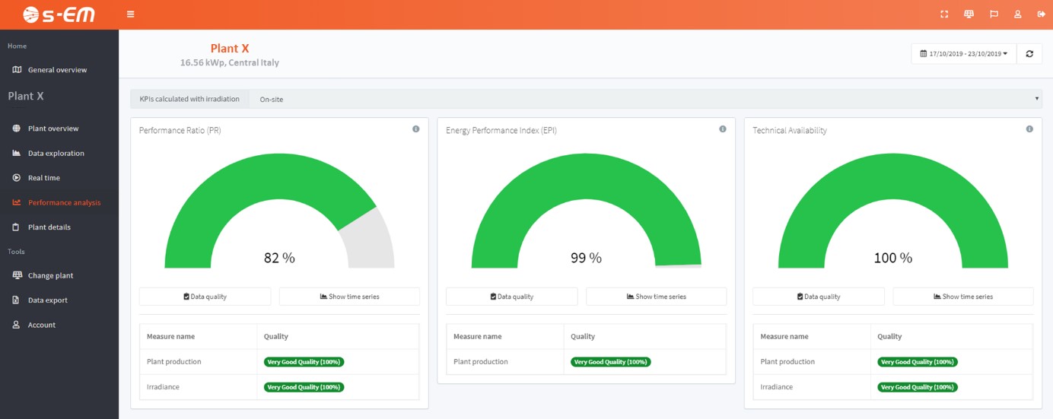Screen dimensions: 1053x419
Task: Open the date range picker dropdown
Action: [963, 54]
